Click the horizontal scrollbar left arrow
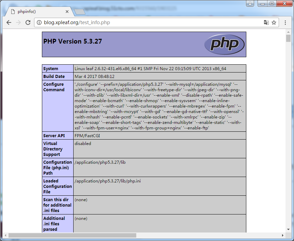The width and height of the screenshot is (294, 241). [5, 235]
